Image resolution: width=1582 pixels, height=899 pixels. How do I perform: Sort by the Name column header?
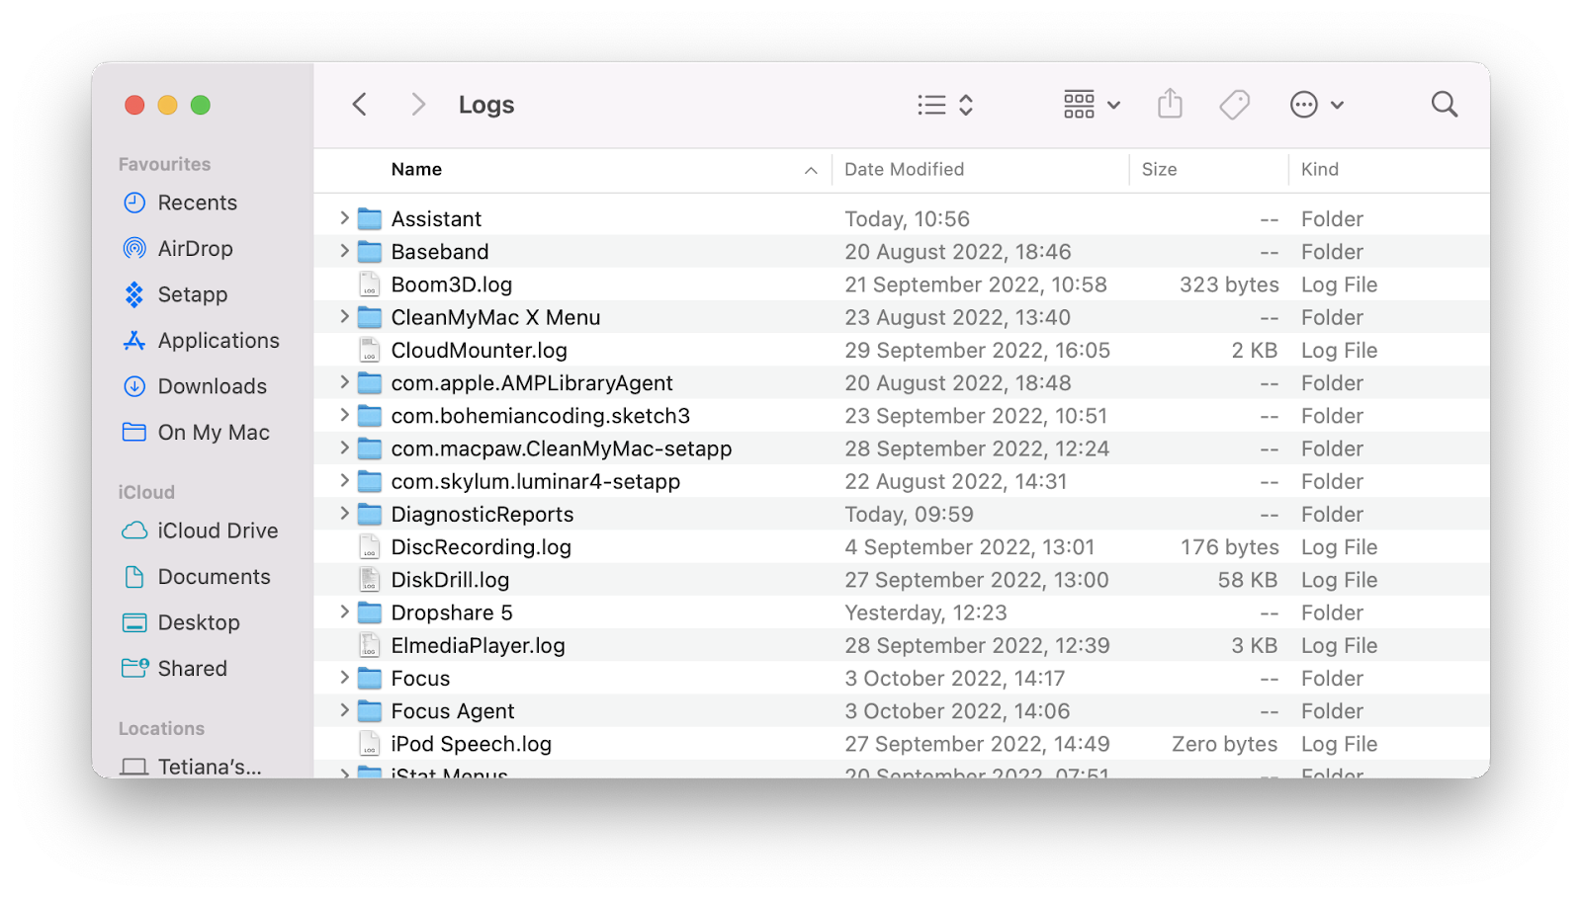click(x=416, y=169)
